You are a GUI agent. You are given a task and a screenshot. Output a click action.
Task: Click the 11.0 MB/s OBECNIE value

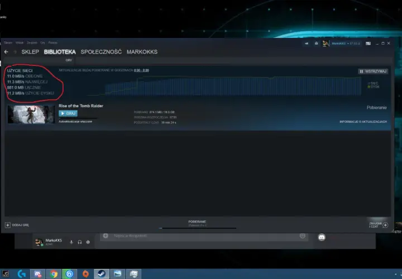pos(25,76)
